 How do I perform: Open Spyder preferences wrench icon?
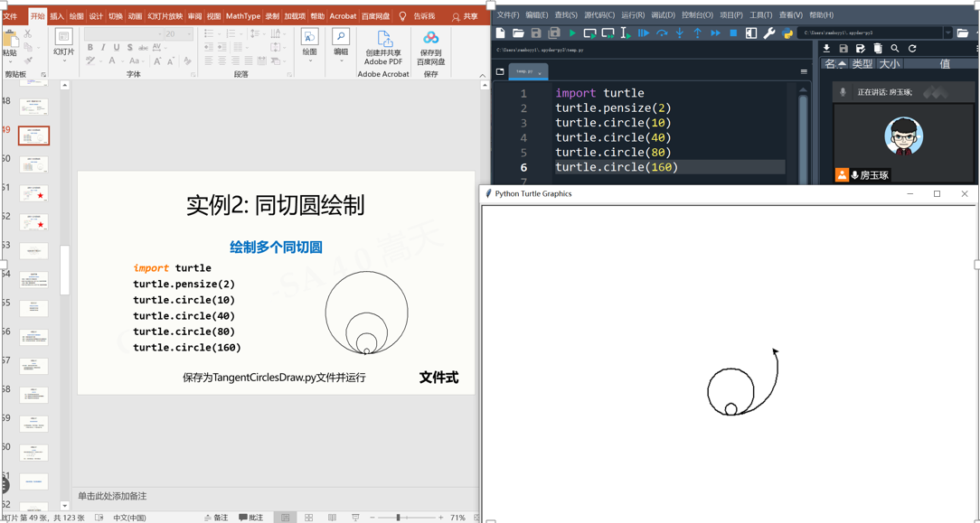[769, 33]
